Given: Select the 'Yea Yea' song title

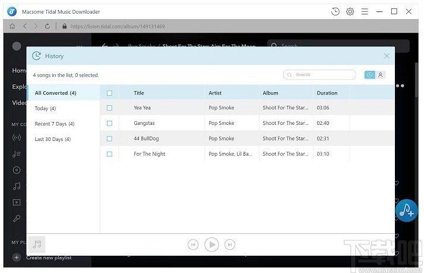Looking at the screenshot, I should [143, 108].
